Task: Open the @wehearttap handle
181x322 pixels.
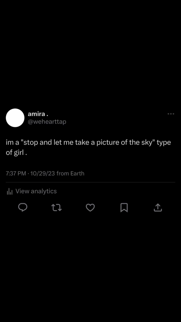Action: tap(47, 122)
